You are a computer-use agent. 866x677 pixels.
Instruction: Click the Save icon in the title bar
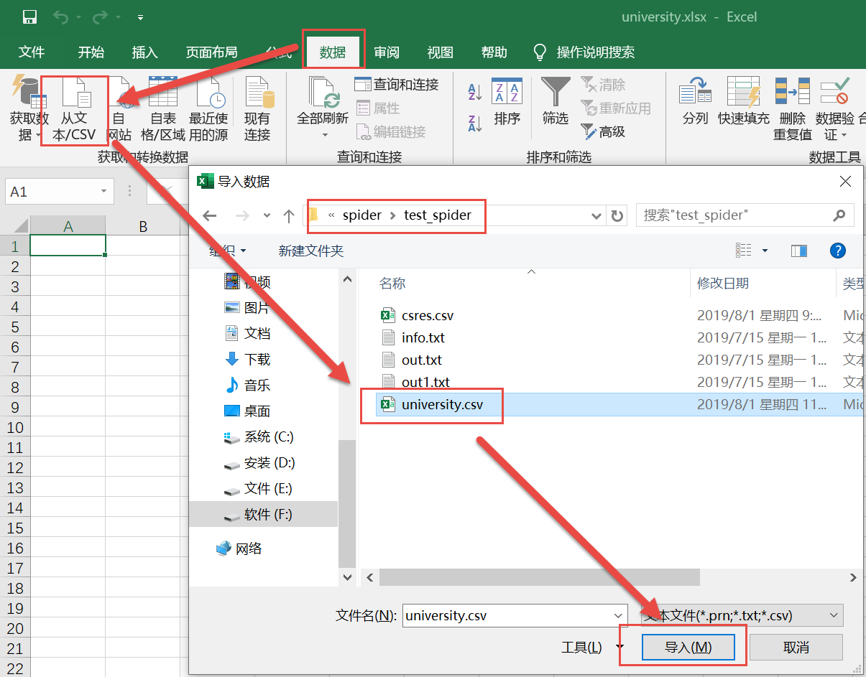pos(30,17)
